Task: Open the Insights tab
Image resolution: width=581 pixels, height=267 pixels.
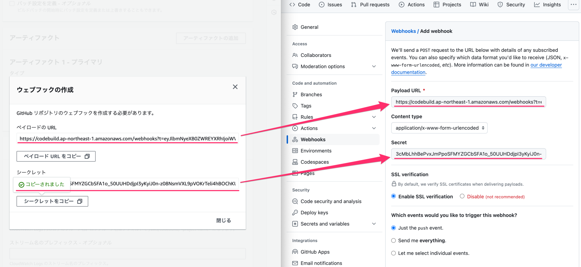Action: pos(547,5)
